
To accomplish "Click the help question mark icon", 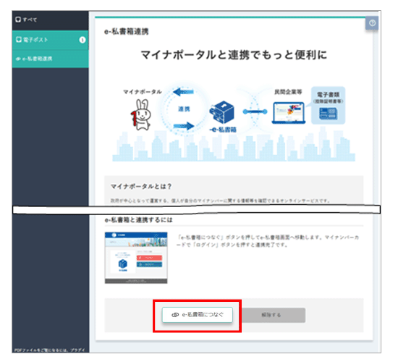I will coord(372,23).
